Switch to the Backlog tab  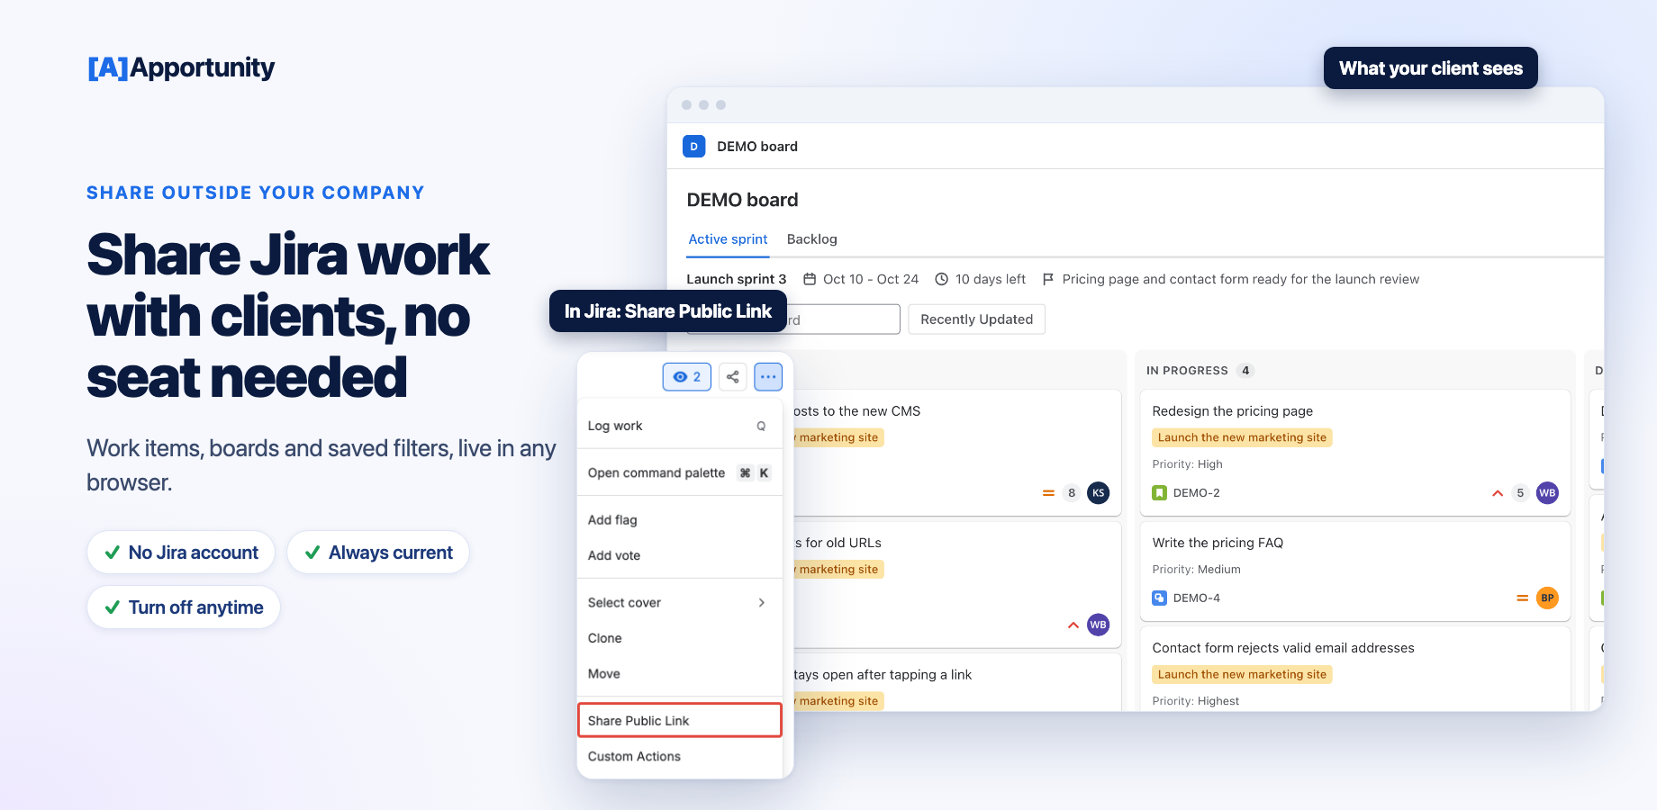811,239
